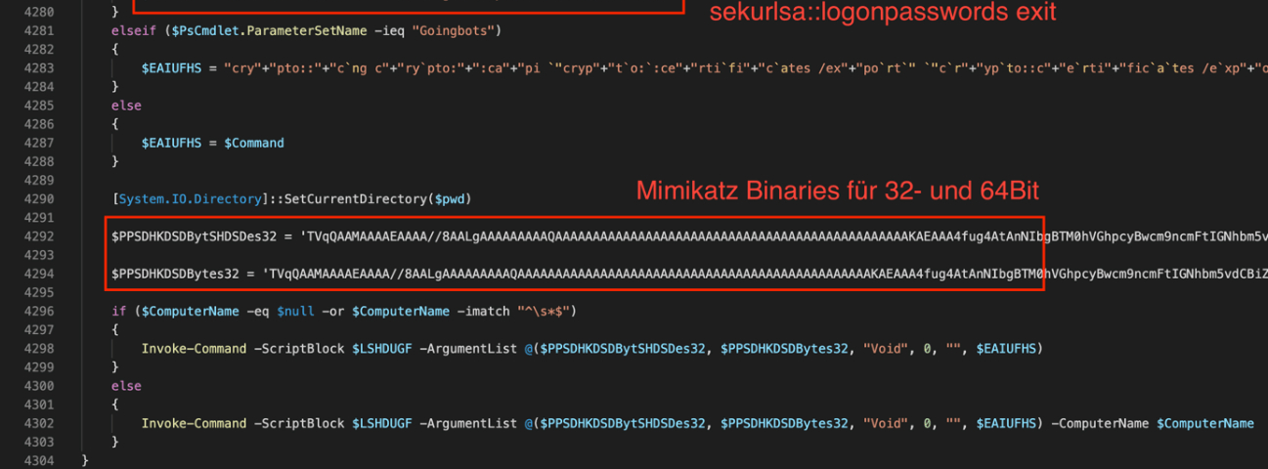Click the $Command variable on line 4287

(x=254, y=143)
